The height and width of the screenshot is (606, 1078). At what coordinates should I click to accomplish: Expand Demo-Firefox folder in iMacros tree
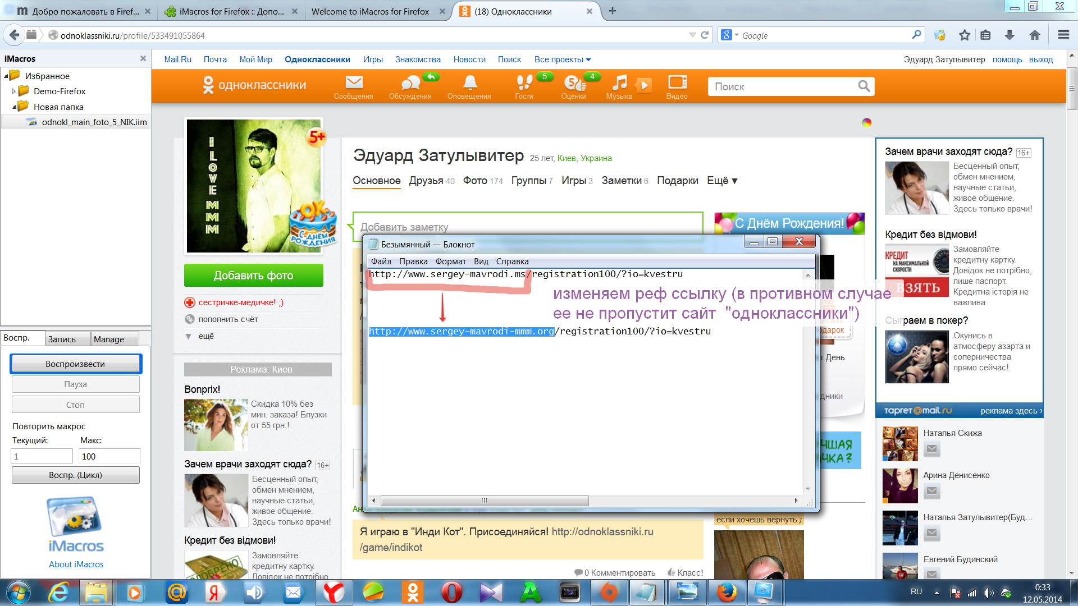coord(14,91)
